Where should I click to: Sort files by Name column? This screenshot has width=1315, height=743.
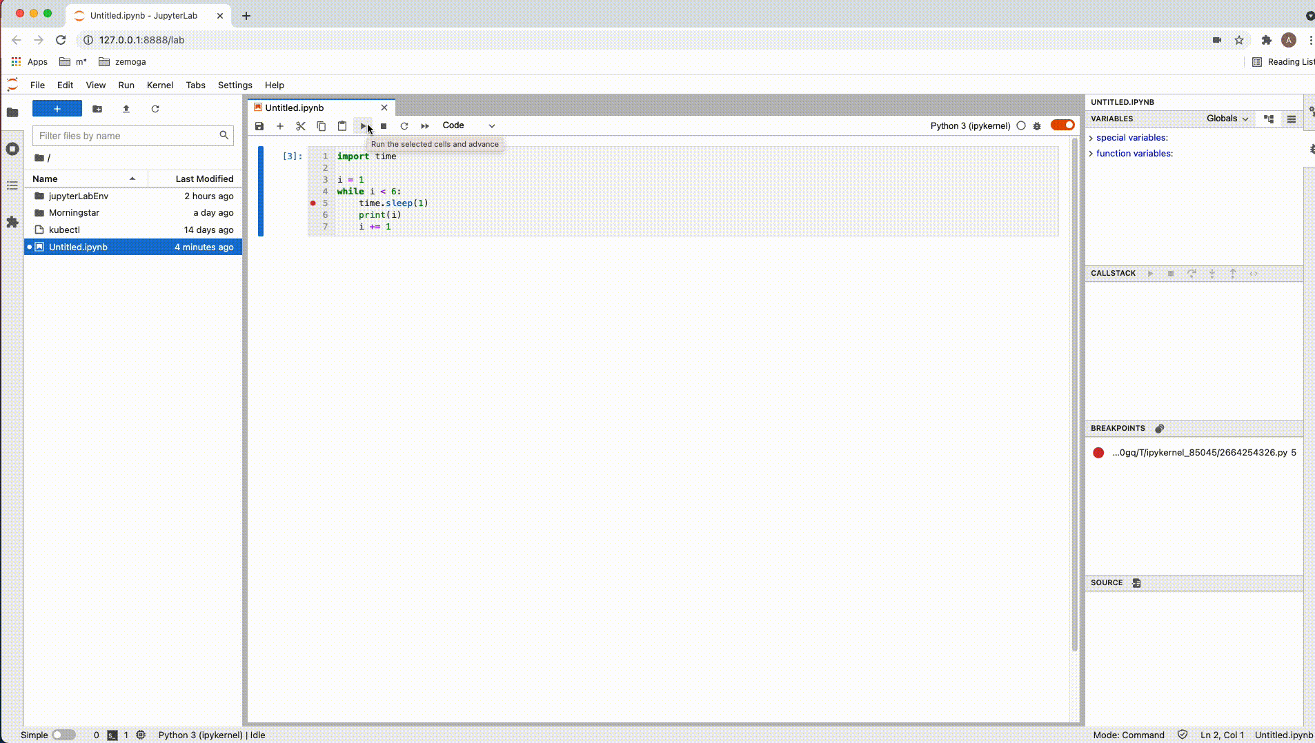pyautogui.click(x=86, y=179)
